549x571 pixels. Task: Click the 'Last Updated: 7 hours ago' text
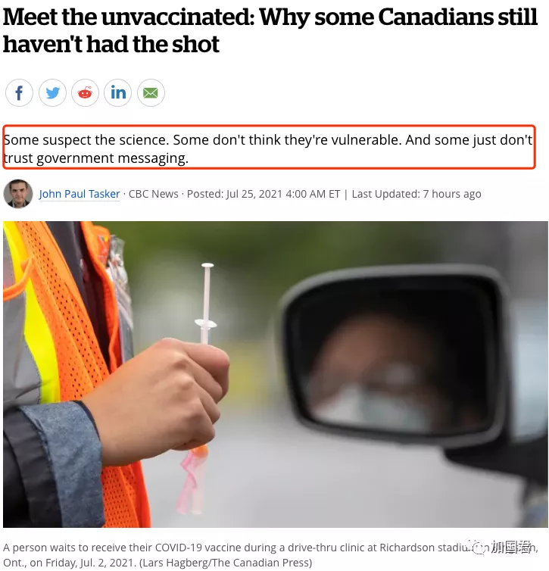(x=416, y=194)
